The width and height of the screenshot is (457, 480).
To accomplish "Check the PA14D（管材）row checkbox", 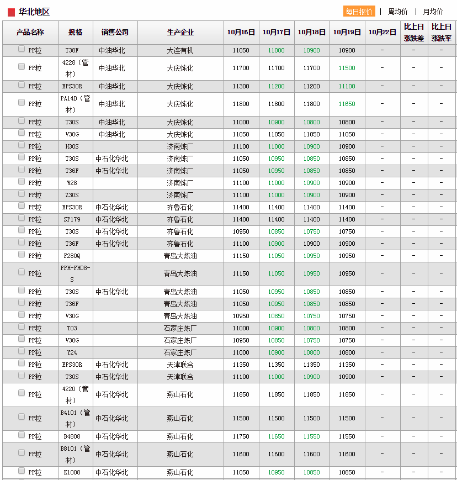I will [x=22, y=102].
